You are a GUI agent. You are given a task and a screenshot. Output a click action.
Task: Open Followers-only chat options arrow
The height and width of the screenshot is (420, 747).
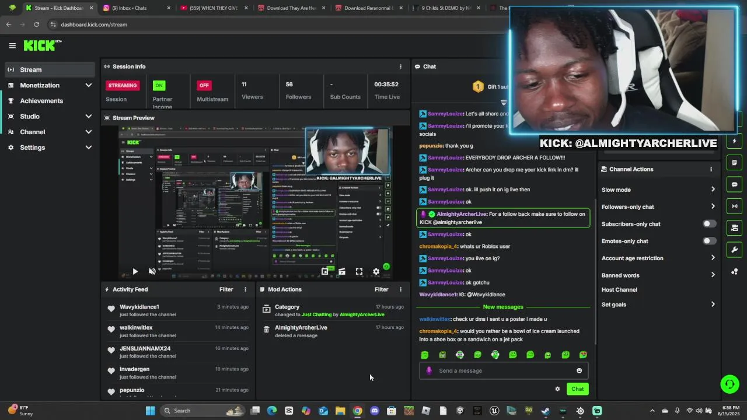[x=713, y=206]
